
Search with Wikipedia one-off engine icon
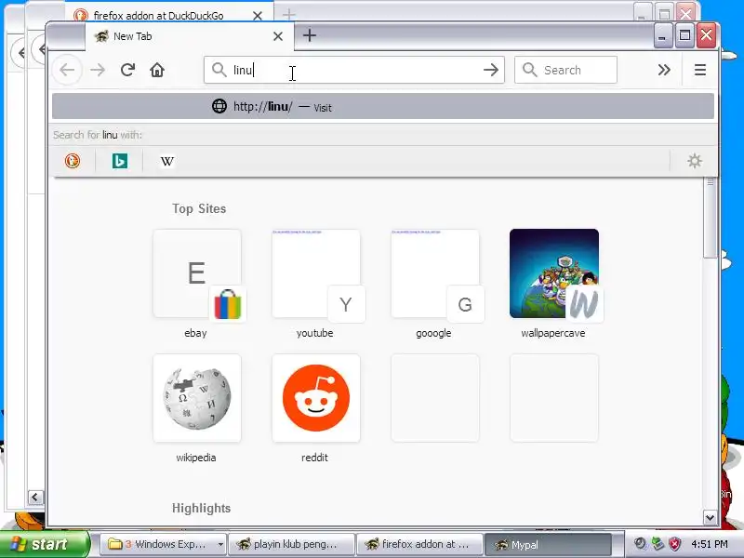tap(167, 161)
